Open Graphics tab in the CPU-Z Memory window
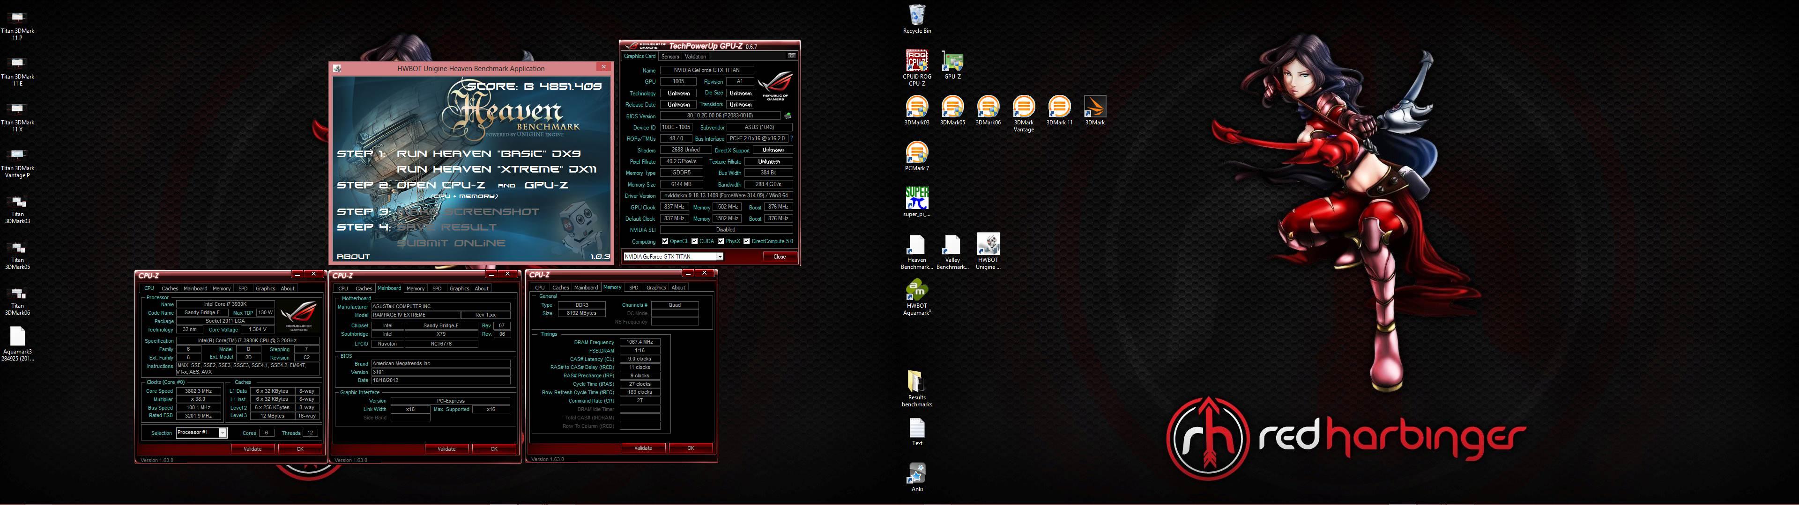 [656, 288]
